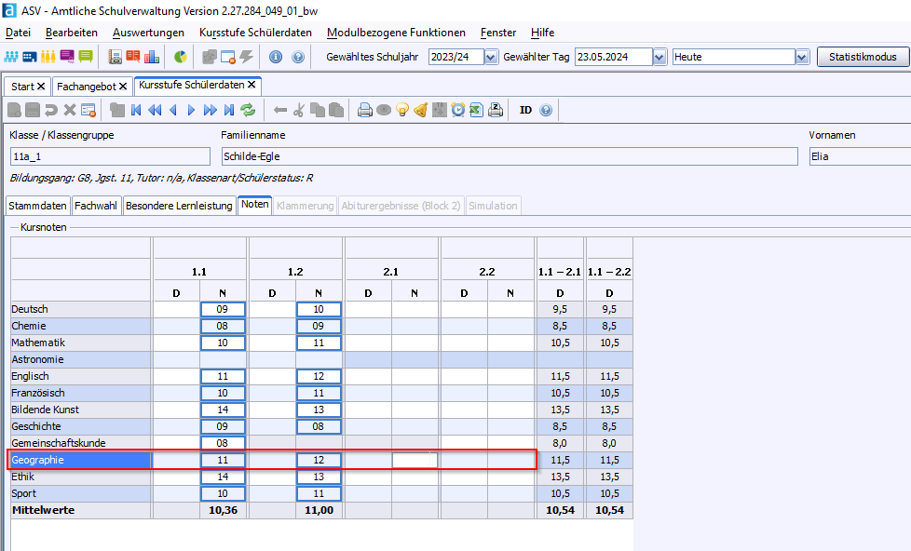Open the pie chart statistics icon
Image resolution: width=911 pixels, height=551 pixels.
180,57
